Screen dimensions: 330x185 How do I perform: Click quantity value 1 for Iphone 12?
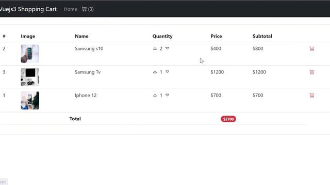(x=161, y=96)
